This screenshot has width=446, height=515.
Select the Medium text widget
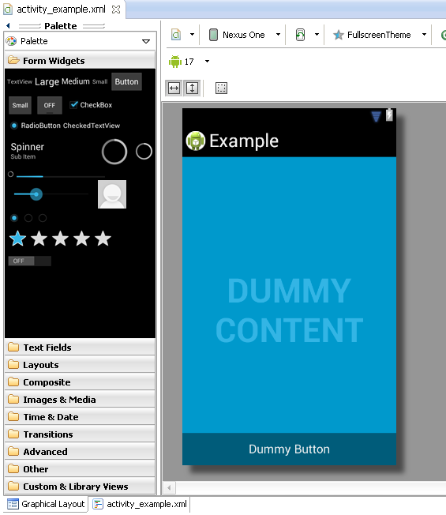point(76,81)
